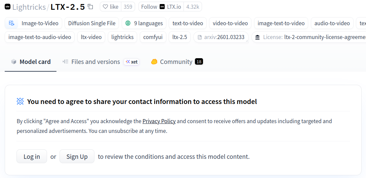This screenshot has height=178, width=366.
Task: Switch to the Model card tab
Action: (x=31, y=62)
